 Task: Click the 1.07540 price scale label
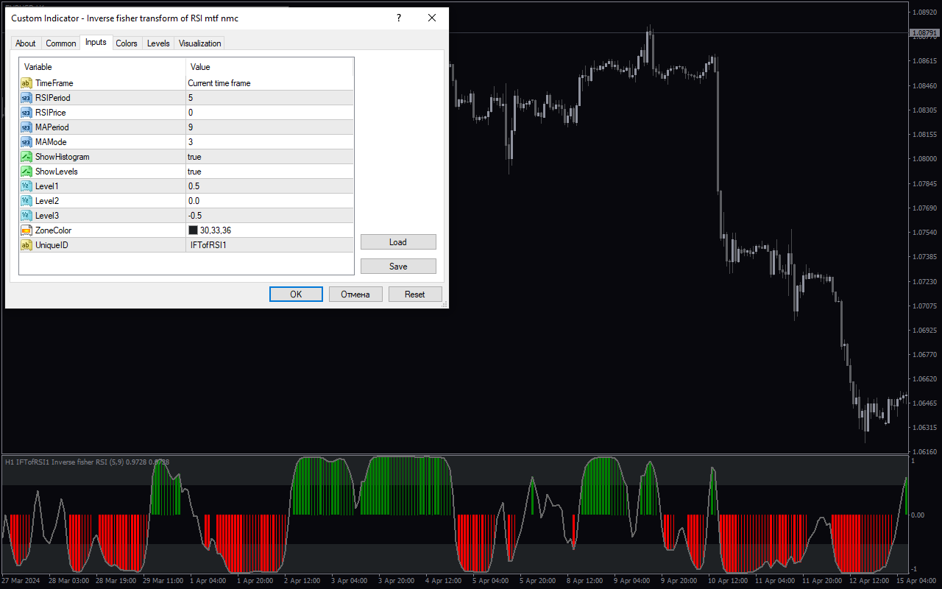924,233
